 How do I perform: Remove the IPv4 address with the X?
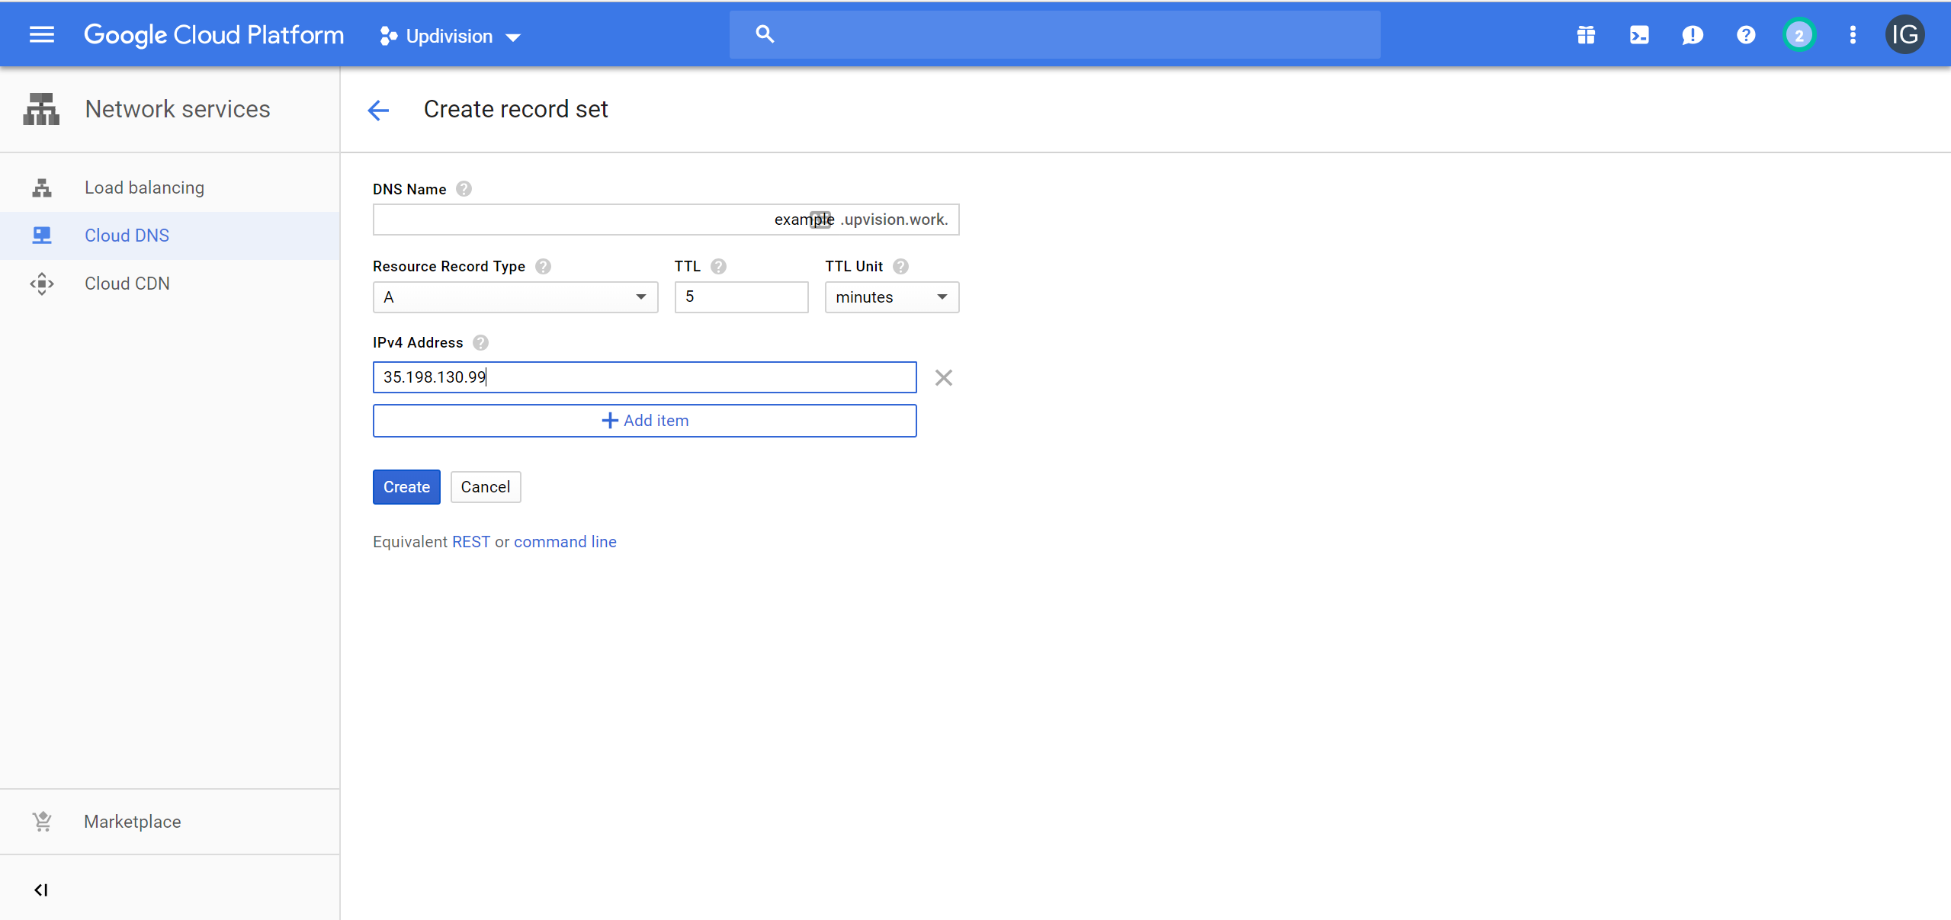tap(943, 377)
